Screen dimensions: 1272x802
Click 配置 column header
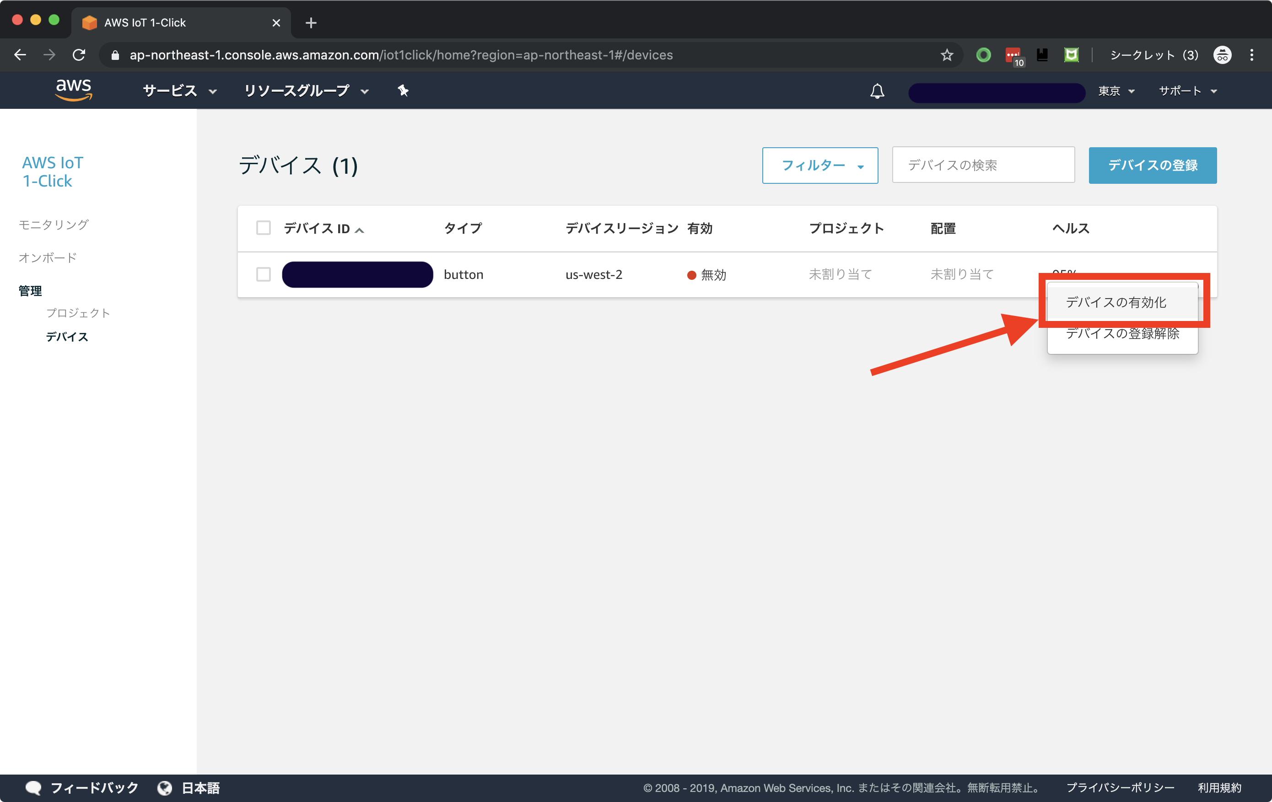pyautogui.click(x=943, y=228)
